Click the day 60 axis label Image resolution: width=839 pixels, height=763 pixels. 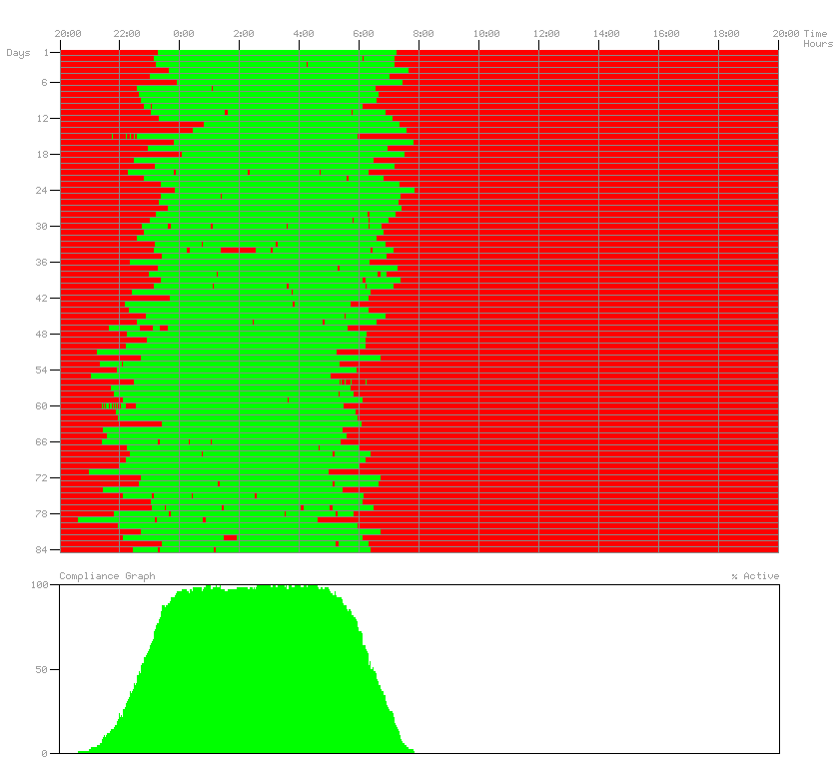point(42,405)
